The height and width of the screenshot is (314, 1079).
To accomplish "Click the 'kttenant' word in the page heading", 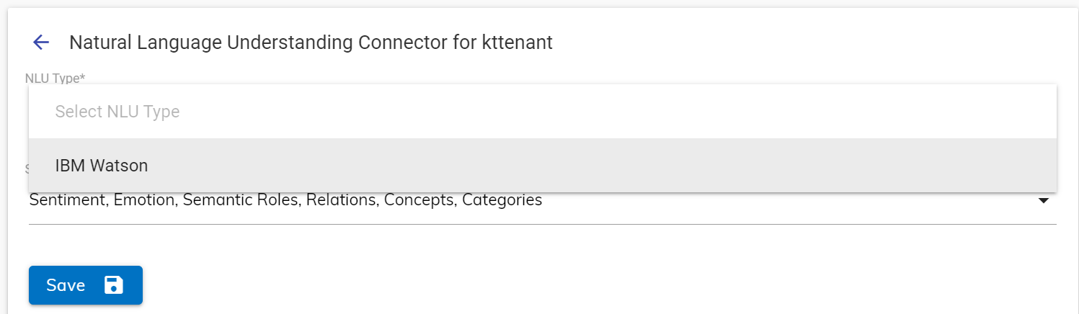I will (516, 42).
